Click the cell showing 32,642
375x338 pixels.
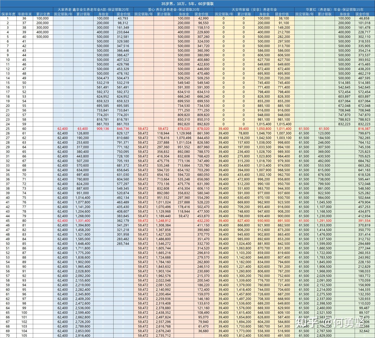tap(364, 331)
